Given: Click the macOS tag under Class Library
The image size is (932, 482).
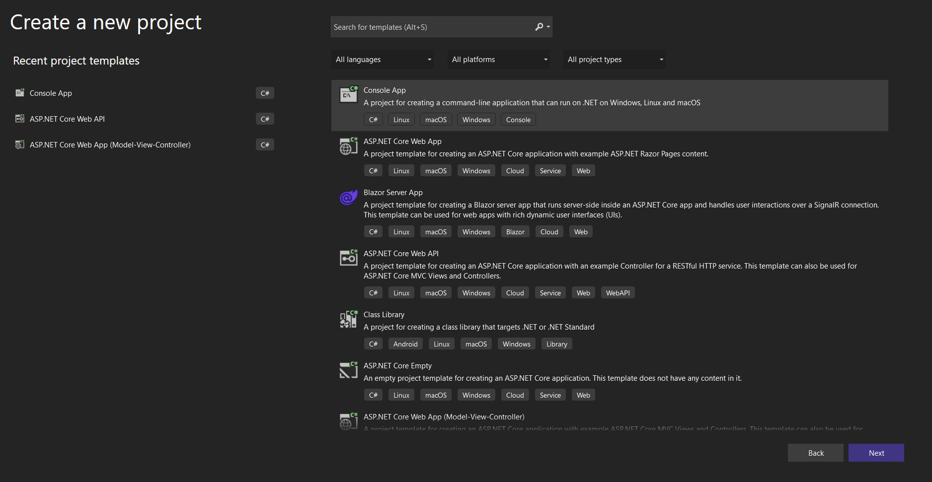Looking at the screenshot, I should pos(476,344).
